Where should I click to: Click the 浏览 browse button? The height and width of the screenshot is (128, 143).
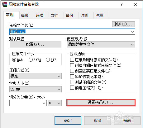(123, 24)
